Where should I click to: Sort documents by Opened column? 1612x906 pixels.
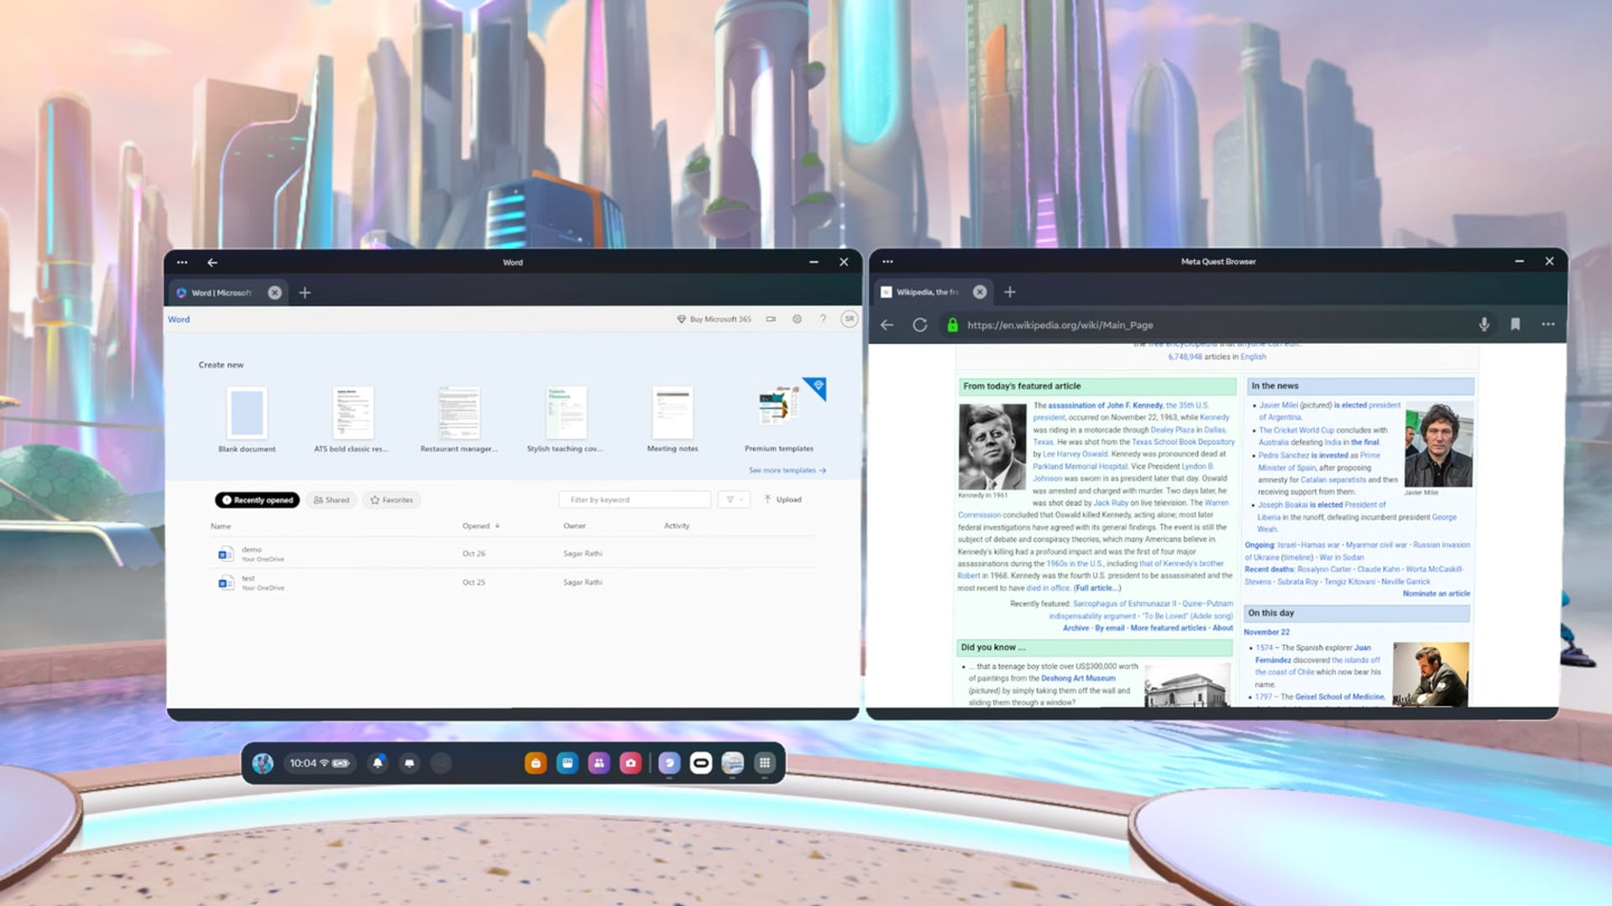tap(481, 526)
